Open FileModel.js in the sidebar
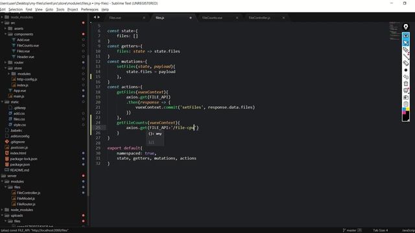Screen dimensions: 415x233 [x=26, y=199]
